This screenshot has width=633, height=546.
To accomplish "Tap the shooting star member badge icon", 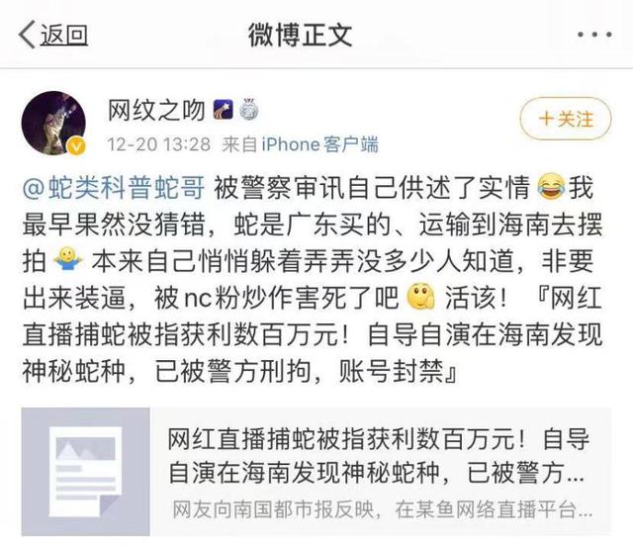I will click(x=224, y=110).
